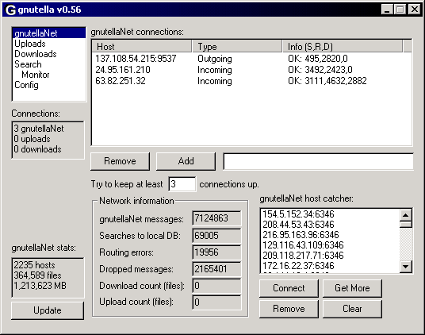Click the Outgoing type cell
This screenshot has height=335, width=425.
[x=215, y=59]
